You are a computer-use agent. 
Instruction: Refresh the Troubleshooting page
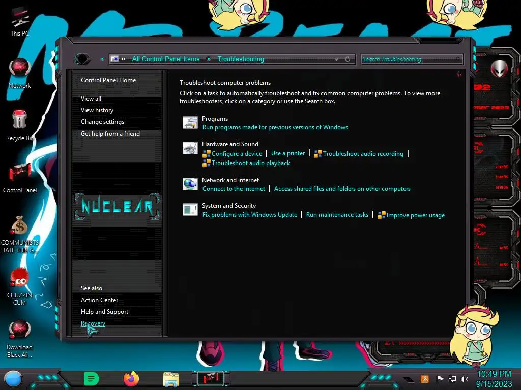[348, 59]
